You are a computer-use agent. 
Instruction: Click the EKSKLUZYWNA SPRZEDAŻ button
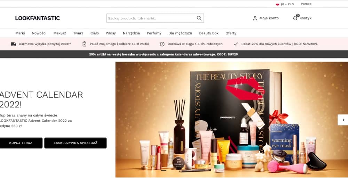(76, 143)
